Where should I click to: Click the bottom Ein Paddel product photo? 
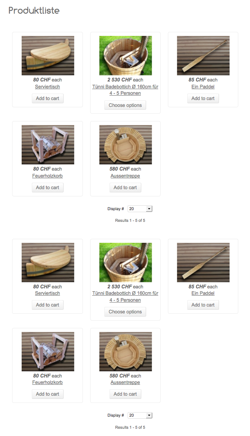(x=203, y=262)
